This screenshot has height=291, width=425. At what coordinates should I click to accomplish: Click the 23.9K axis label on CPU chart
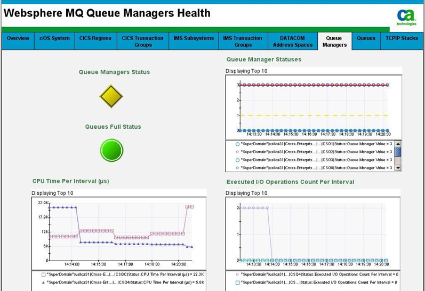click(x=43, y=203)
